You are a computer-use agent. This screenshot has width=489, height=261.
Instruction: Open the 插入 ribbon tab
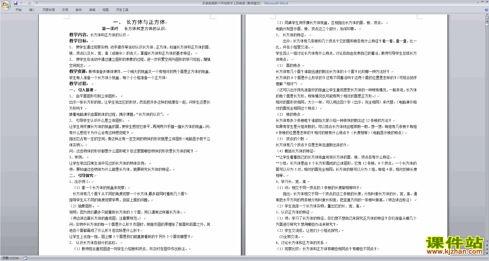pos(32,10)
